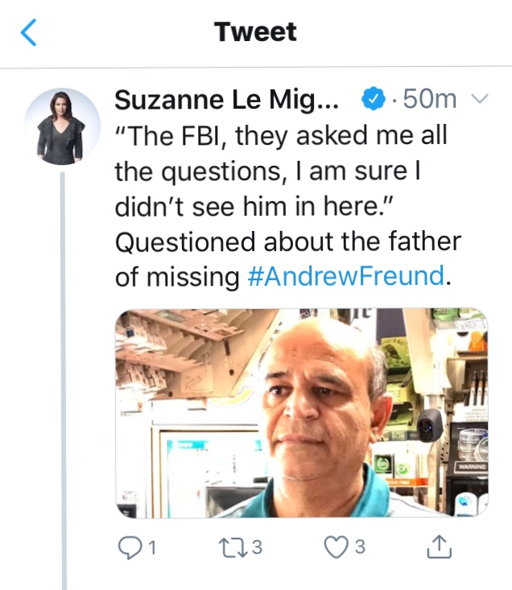Like the tweet with the heart
The height and width of the screenshot is (590, 512).
tap(334, 547)
